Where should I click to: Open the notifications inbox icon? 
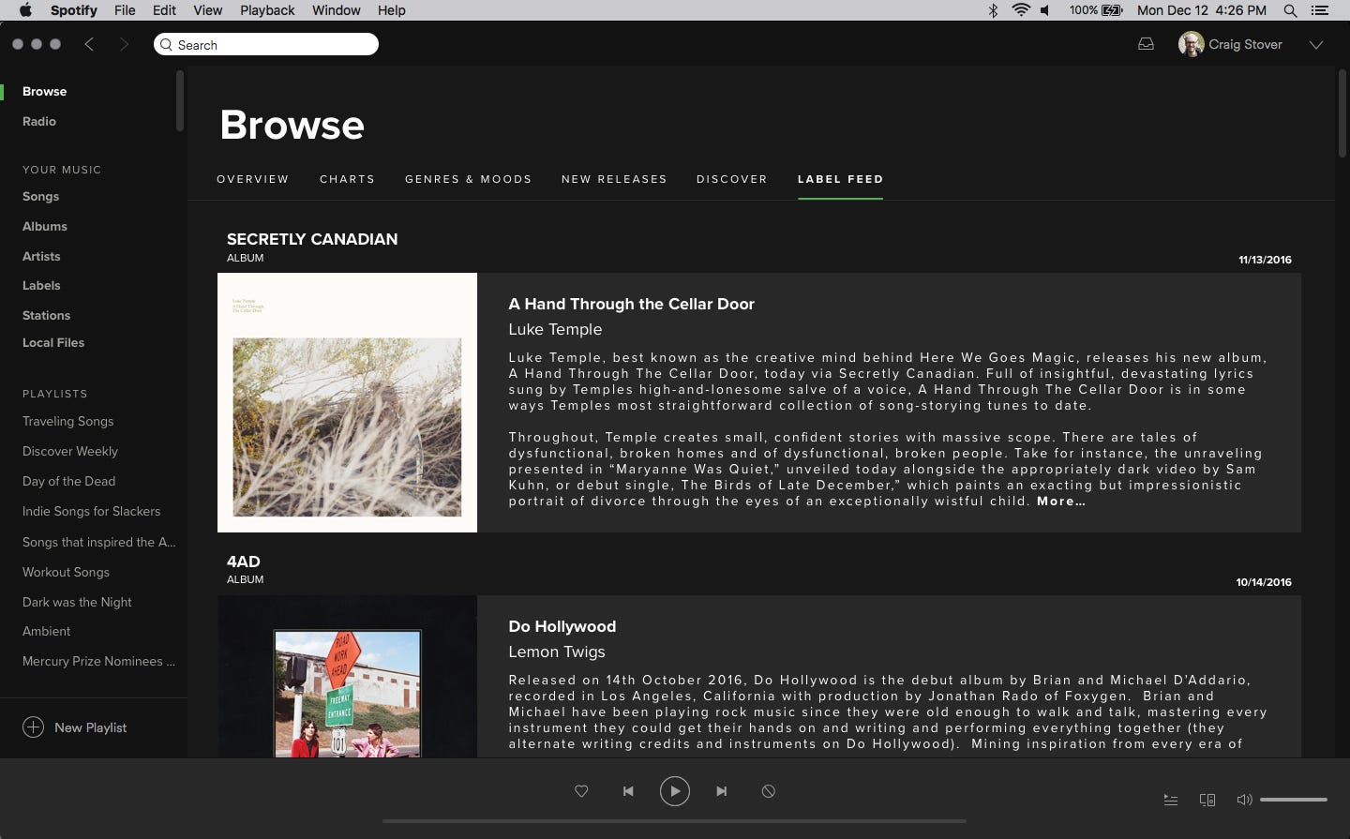(1146, 44)
